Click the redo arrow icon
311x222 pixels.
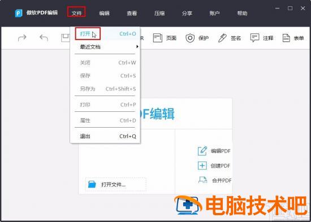tap(22, 38)
